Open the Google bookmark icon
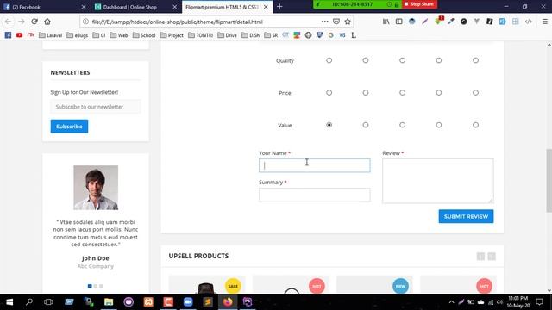Screen dimensions: 552x310 point(330,35)
